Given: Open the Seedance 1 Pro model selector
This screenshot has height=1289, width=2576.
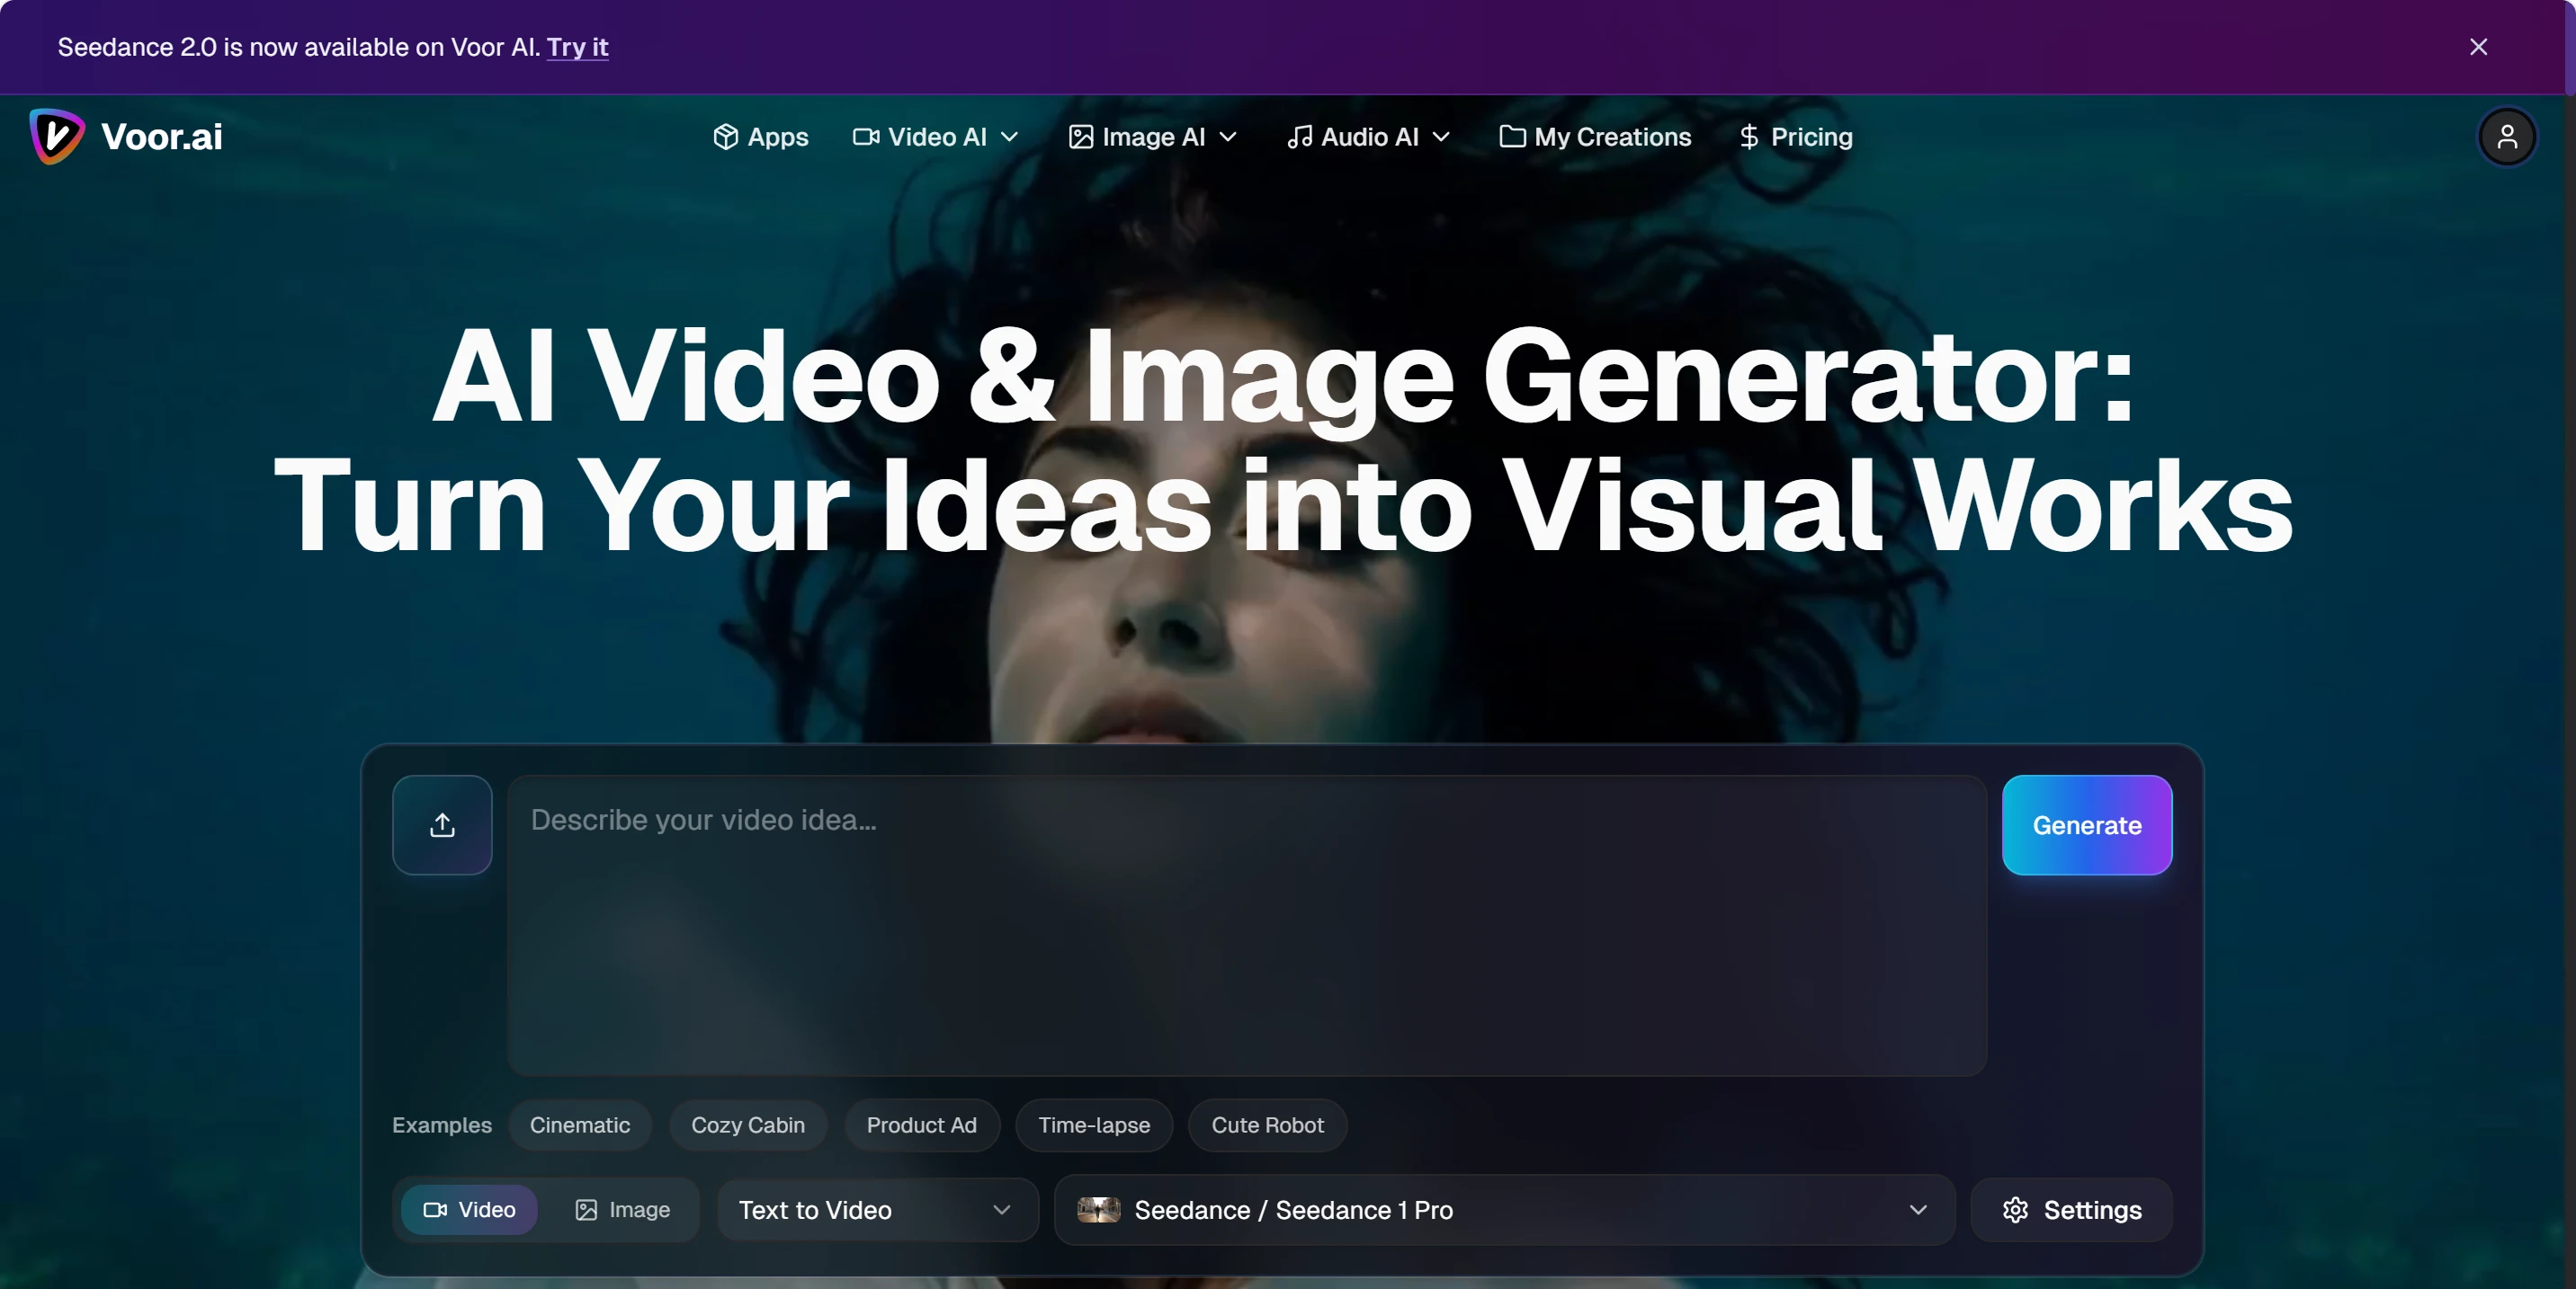Looking at the screenshot, I should pyautogui.click(x=1503, y=1210).
